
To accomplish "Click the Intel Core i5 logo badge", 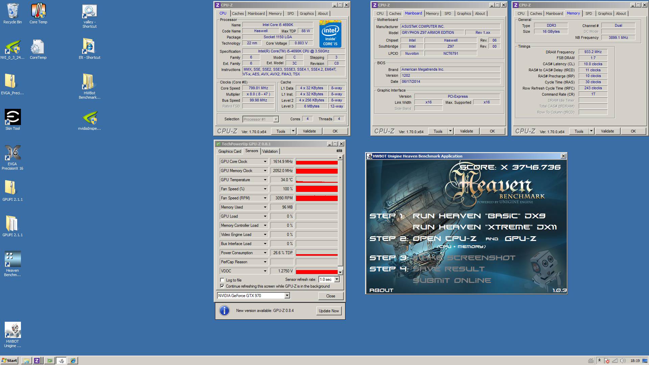I will point(330,34).
